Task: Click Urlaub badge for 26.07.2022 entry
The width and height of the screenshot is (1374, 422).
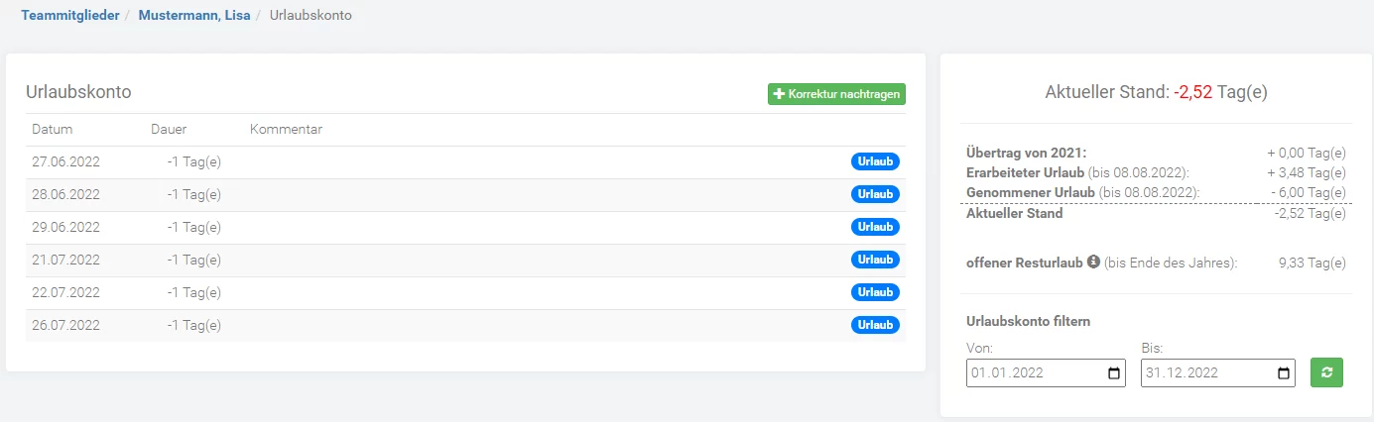Action: [x=875, y=325]
